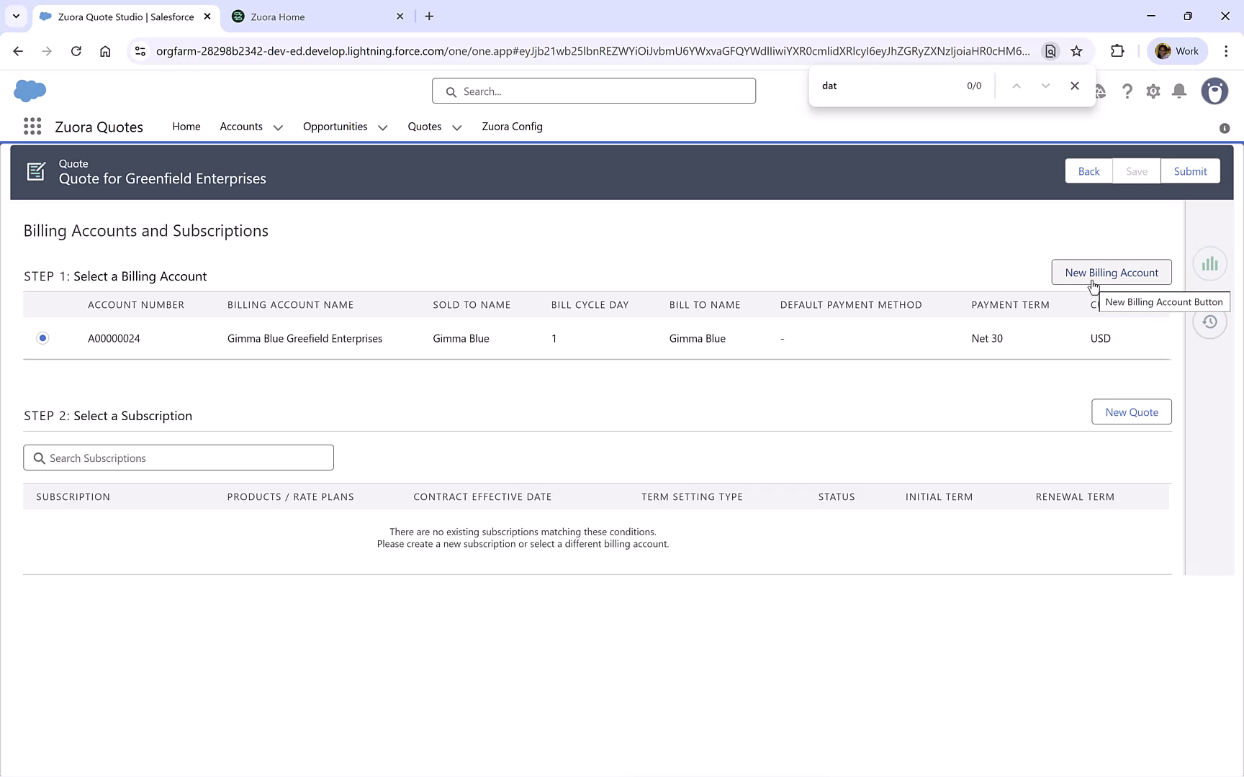The width and height of the screenshot is (1244, 777).
Task: Click the New Billing Account button
Action: click(x=1112, y=272)
